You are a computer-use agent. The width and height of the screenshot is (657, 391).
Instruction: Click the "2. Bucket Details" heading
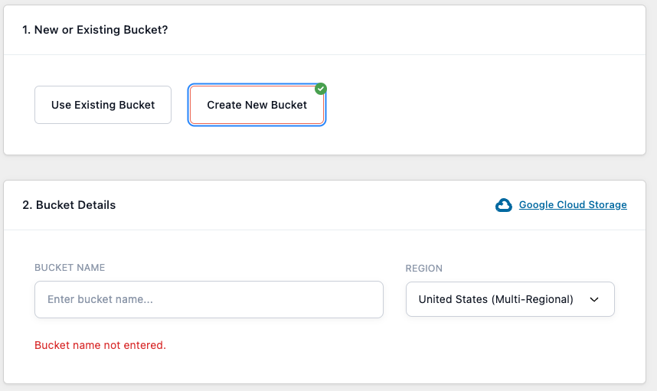click(69, 205)
